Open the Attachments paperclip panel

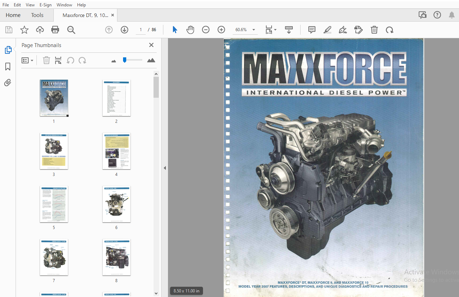click(8, 83)
